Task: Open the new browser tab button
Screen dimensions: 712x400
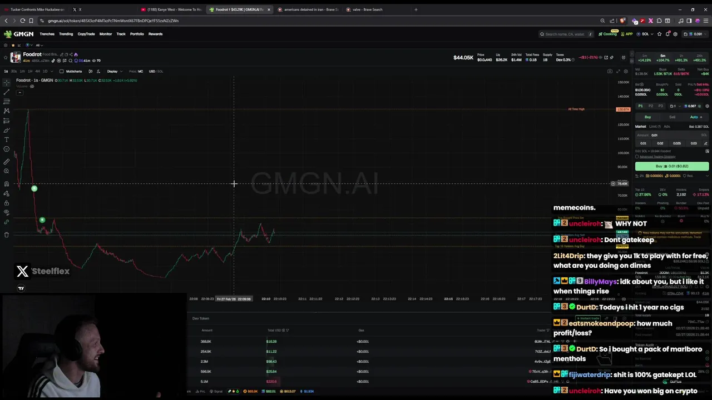Action: click(x=416, y=9)
